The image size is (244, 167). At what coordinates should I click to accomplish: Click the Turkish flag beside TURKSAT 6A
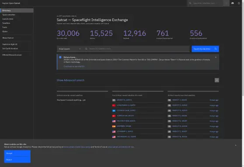(114, 116)
